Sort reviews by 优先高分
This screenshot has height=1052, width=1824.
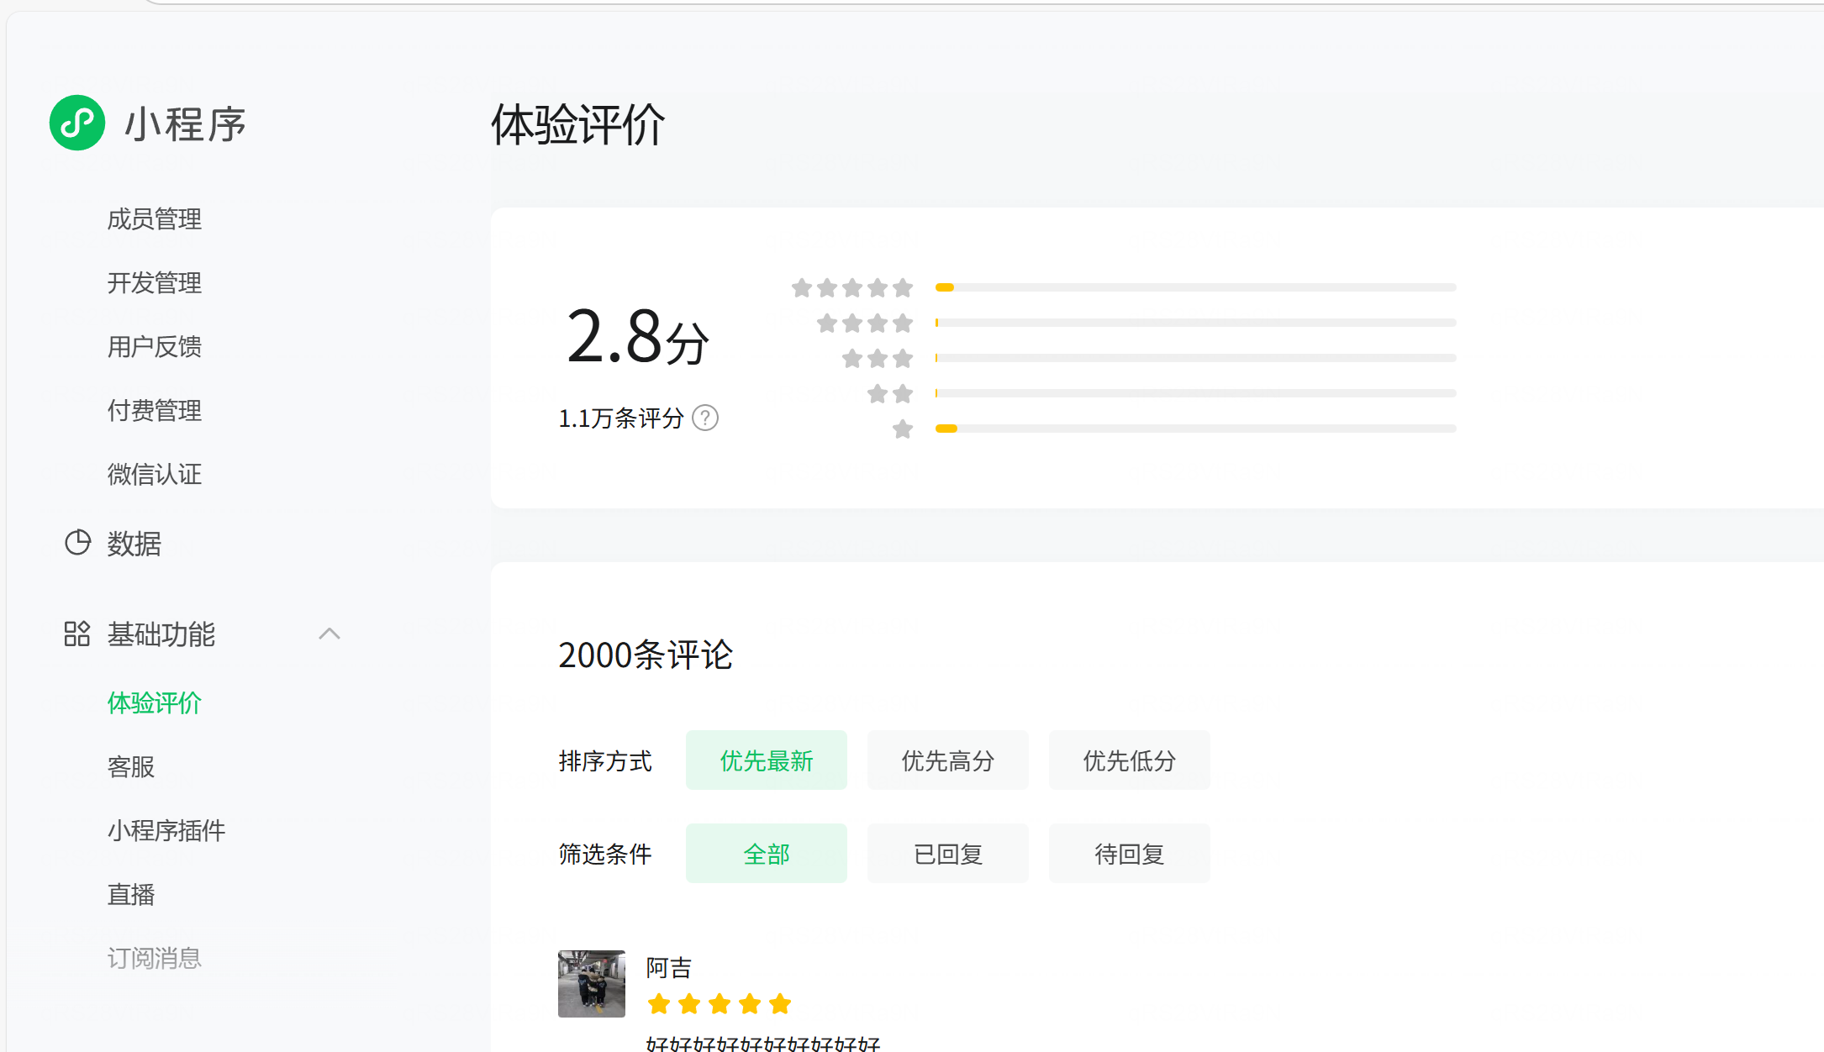947,760
